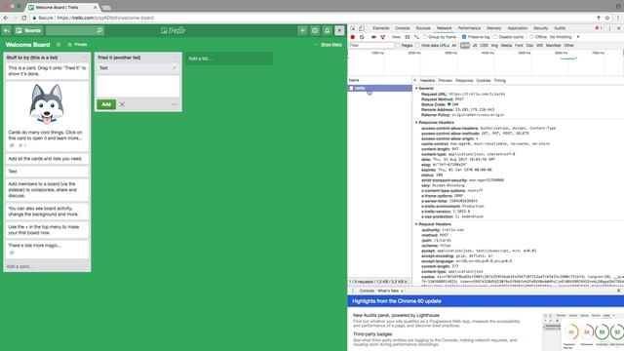Check the Offline checkbox
Viewport: 624px width, 351px height.
point(531,37)
